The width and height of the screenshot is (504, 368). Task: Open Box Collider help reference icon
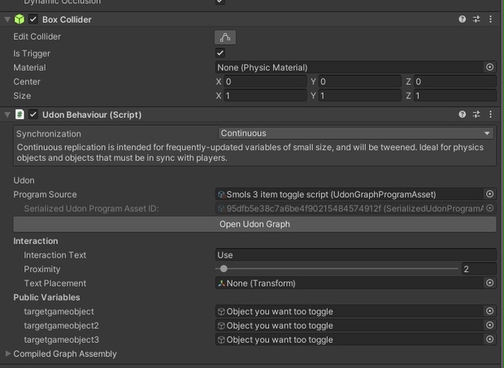[x=463, y=19]
